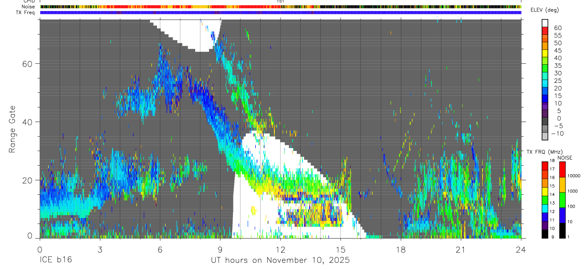Click x-axis tick label '9'
586x270 pixels.
pos(220,249)
